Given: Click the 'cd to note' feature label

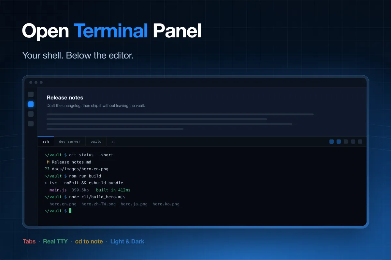Looking at the screenshot, I should 89,241.
